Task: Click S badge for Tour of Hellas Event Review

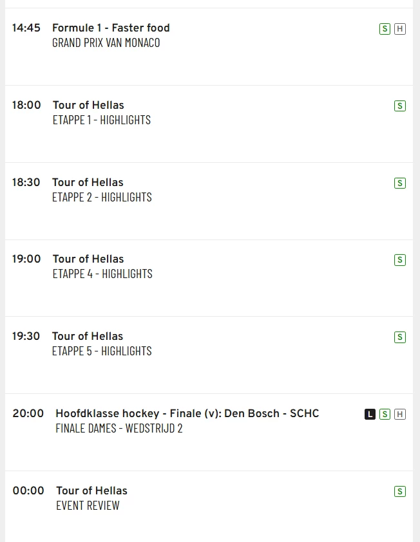Action: [x=400, y=492]
